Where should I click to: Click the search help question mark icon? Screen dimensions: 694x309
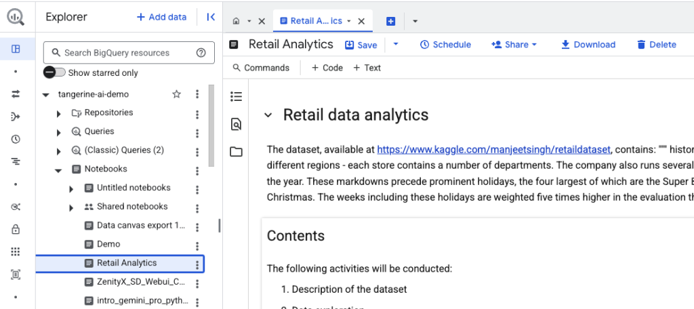(201, 53)
